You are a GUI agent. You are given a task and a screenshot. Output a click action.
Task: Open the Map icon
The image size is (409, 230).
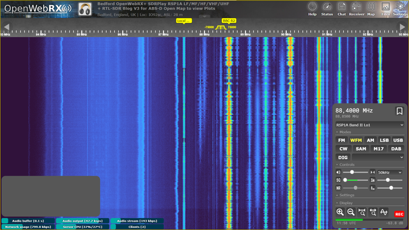[x=371, y=9]
